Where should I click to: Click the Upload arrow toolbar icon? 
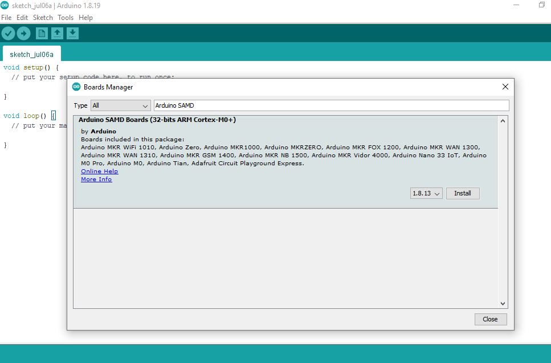coord(23,34)
